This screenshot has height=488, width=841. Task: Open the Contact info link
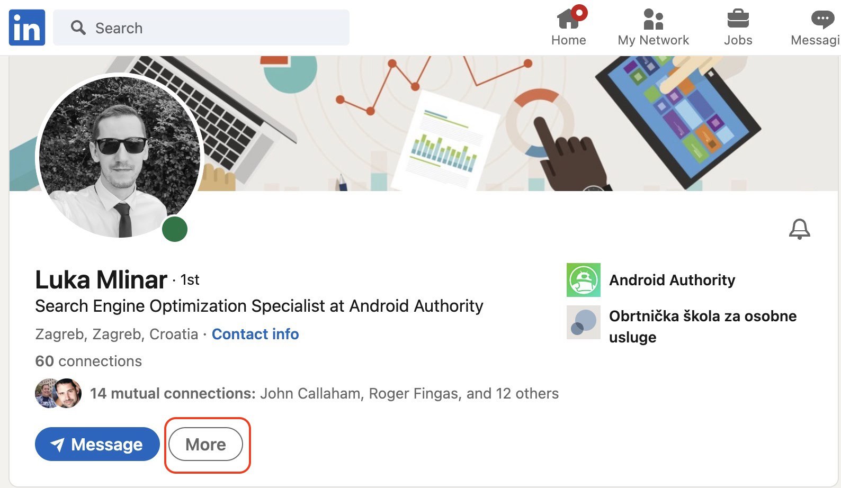tap(255, 335)
